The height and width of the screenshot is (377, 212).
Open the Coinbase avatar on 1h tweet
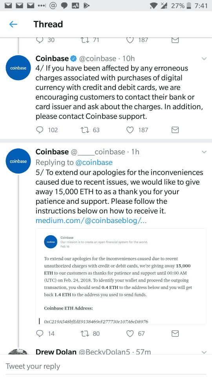[18, 161]
